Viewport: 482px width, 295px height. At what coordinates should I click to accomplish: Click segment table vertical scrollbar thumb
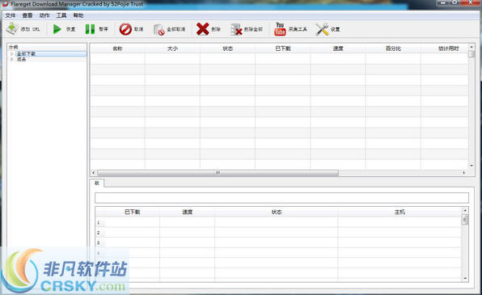pos(465,219)
